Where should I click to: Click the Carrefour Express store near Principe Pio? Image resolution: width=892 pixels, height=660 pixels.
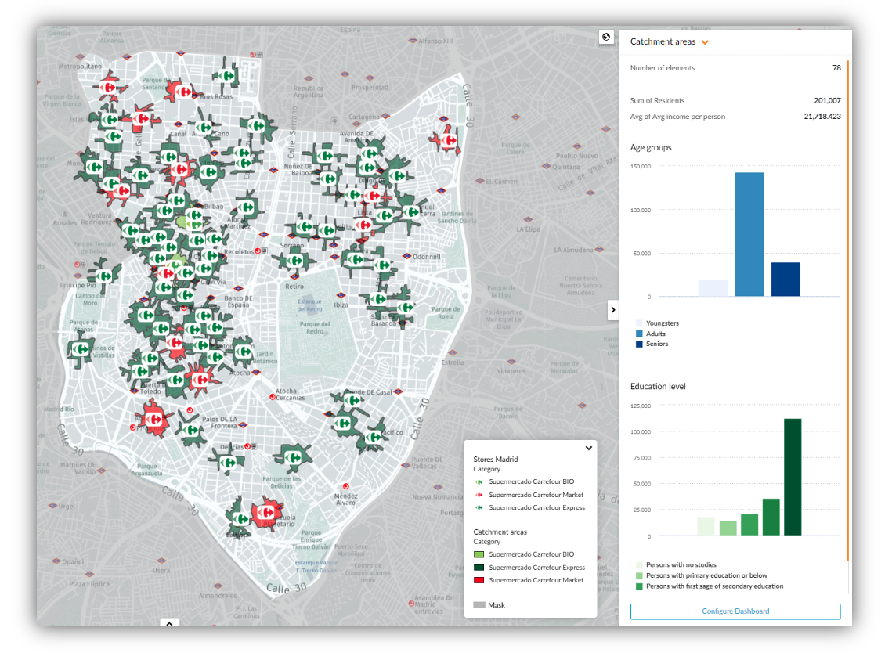(x=103, y=276)
